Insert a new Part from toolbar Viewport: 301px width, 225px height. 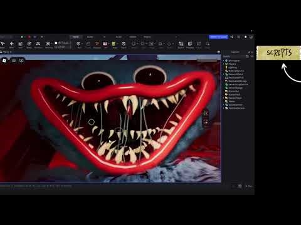tap(78, 44)
